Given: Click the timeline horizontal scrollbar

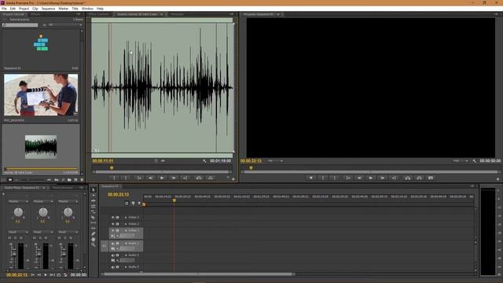Looking at the screenshot, I should click(x=198, y=274).
